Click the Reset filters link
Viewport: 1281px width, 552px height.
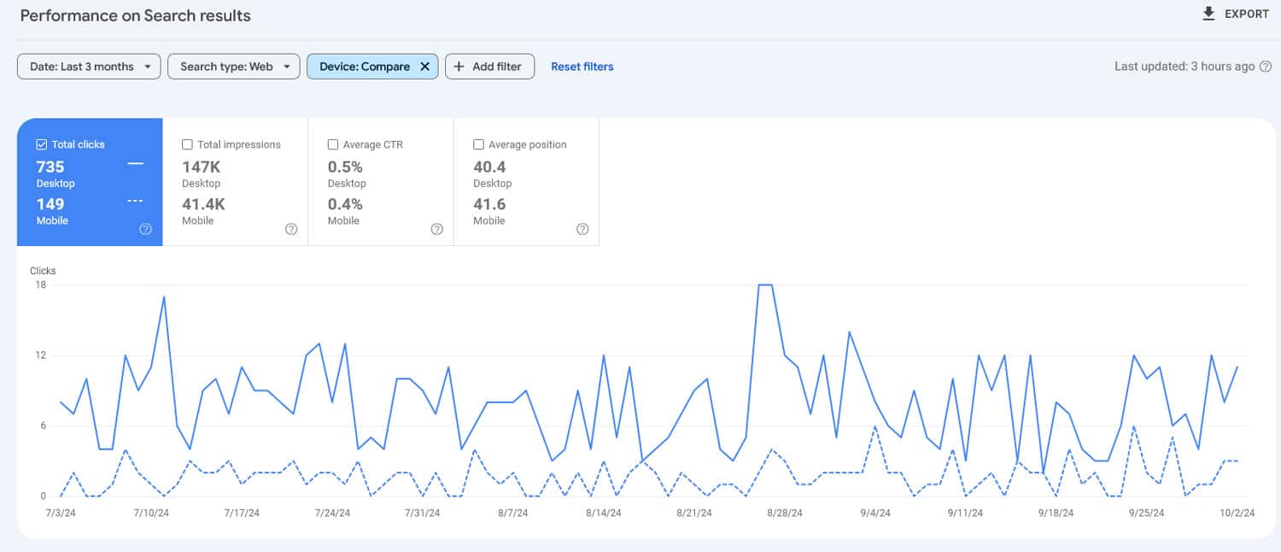[x=582, y=66]
